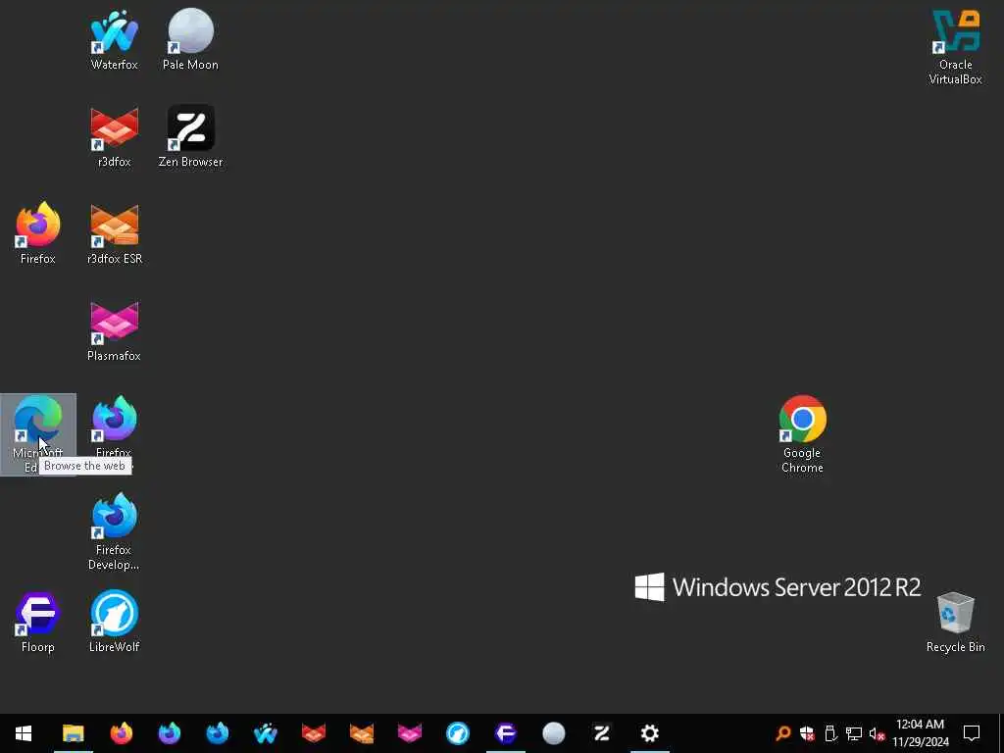
Task: Launch Pale Moon from the taskbar
Action: [553, 733]
